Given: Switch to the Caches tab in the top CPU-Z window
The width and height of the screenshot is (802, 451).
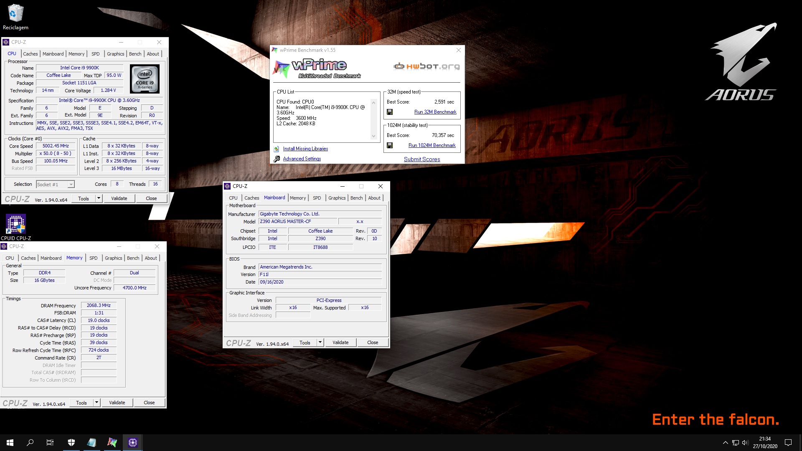Looking at the screenshot, I should (x=30, y=54).
